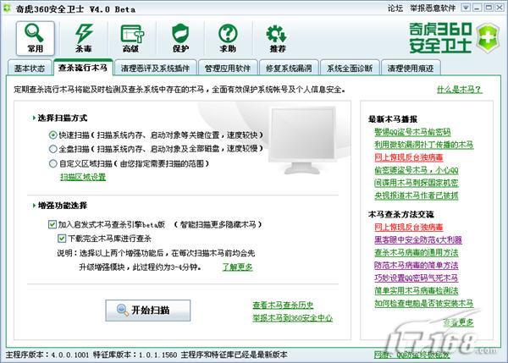
Task: Open the 保护 shield icon
Action: click(179, 37)
